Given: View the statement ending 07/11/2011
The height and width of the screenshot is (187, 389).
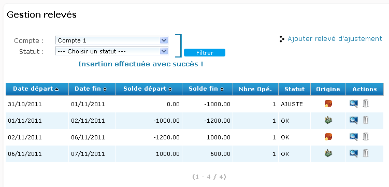Looking at the screenshot, I should [x=354, y=153].
